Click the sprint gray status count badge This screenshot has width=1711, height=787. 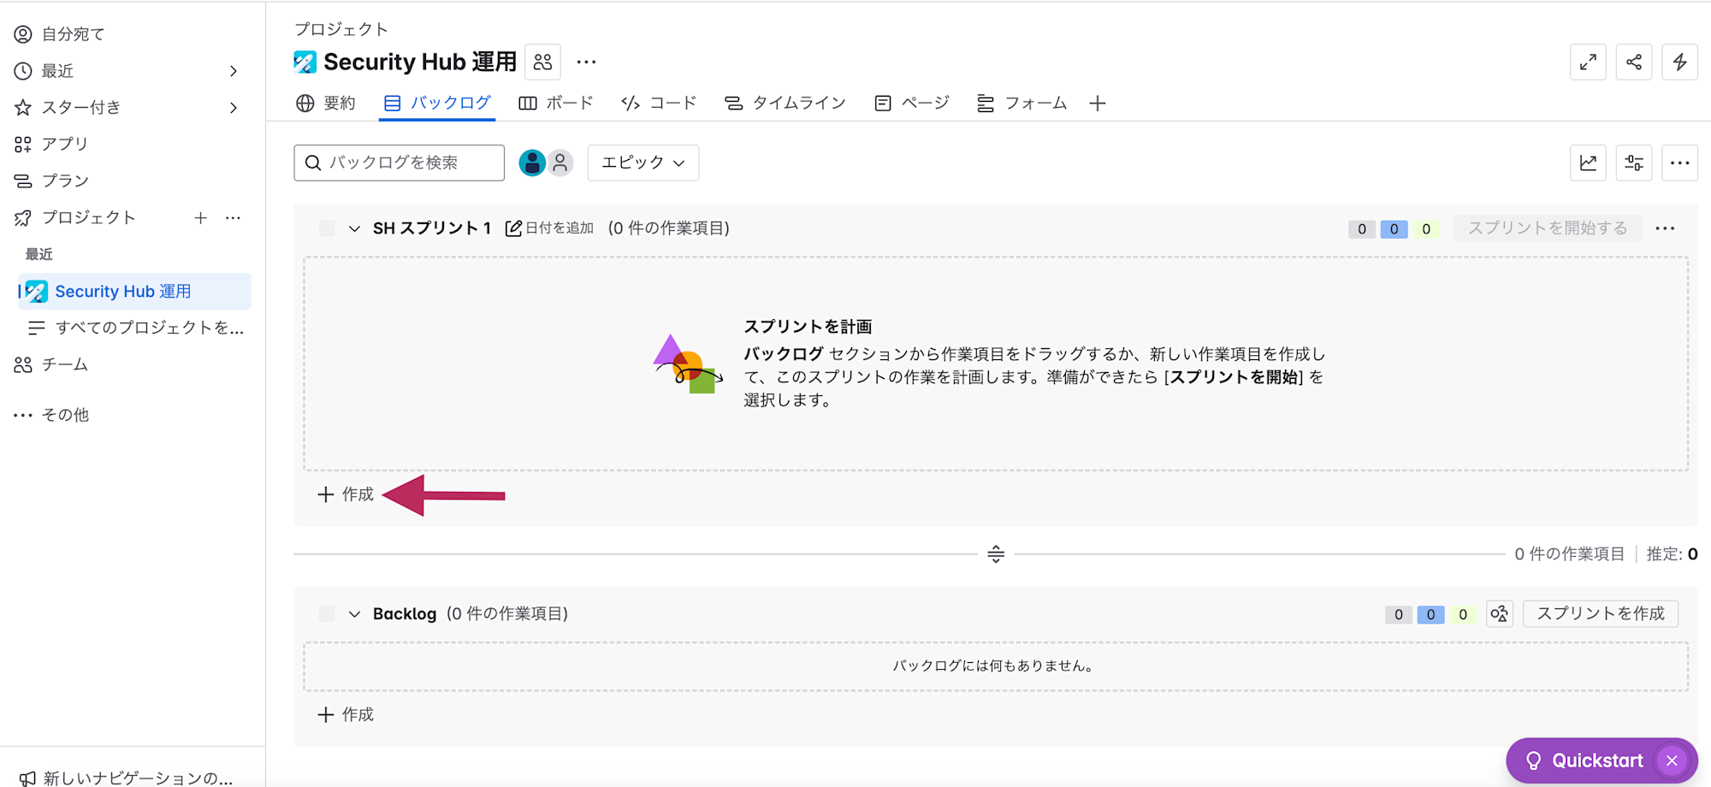1362,229
